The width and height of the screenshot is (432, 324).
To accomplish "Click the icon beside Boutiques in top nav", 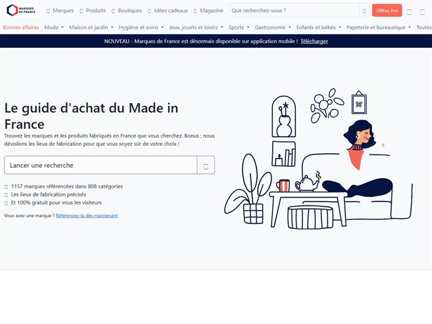I will [x=113, y=11].
